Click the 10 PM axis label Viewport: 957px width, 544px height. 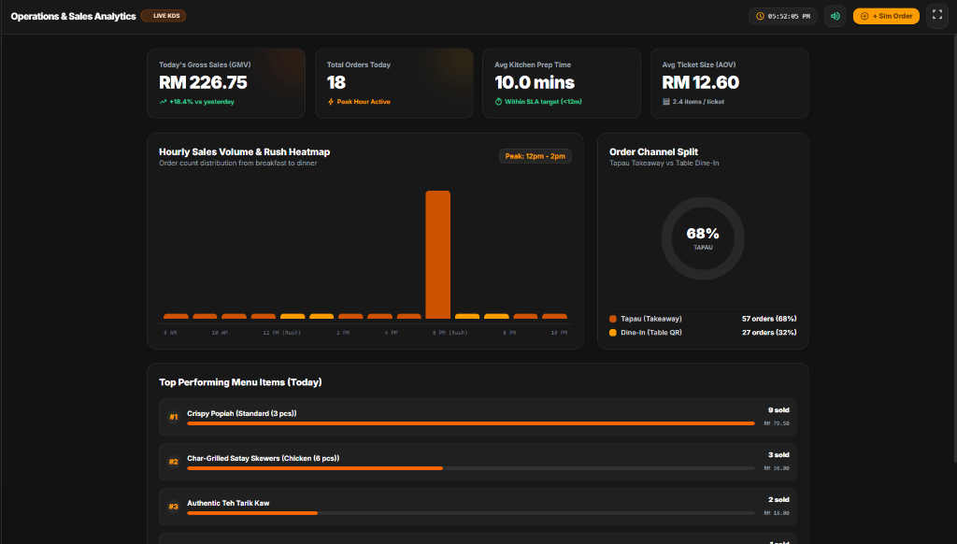[559, 333]
